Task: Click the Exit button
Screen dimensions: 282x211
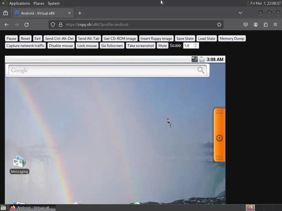Action: click(37, 38)
